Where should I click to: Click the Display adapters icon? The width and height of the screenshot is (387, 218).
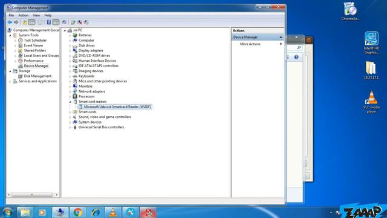pos(75,51)
